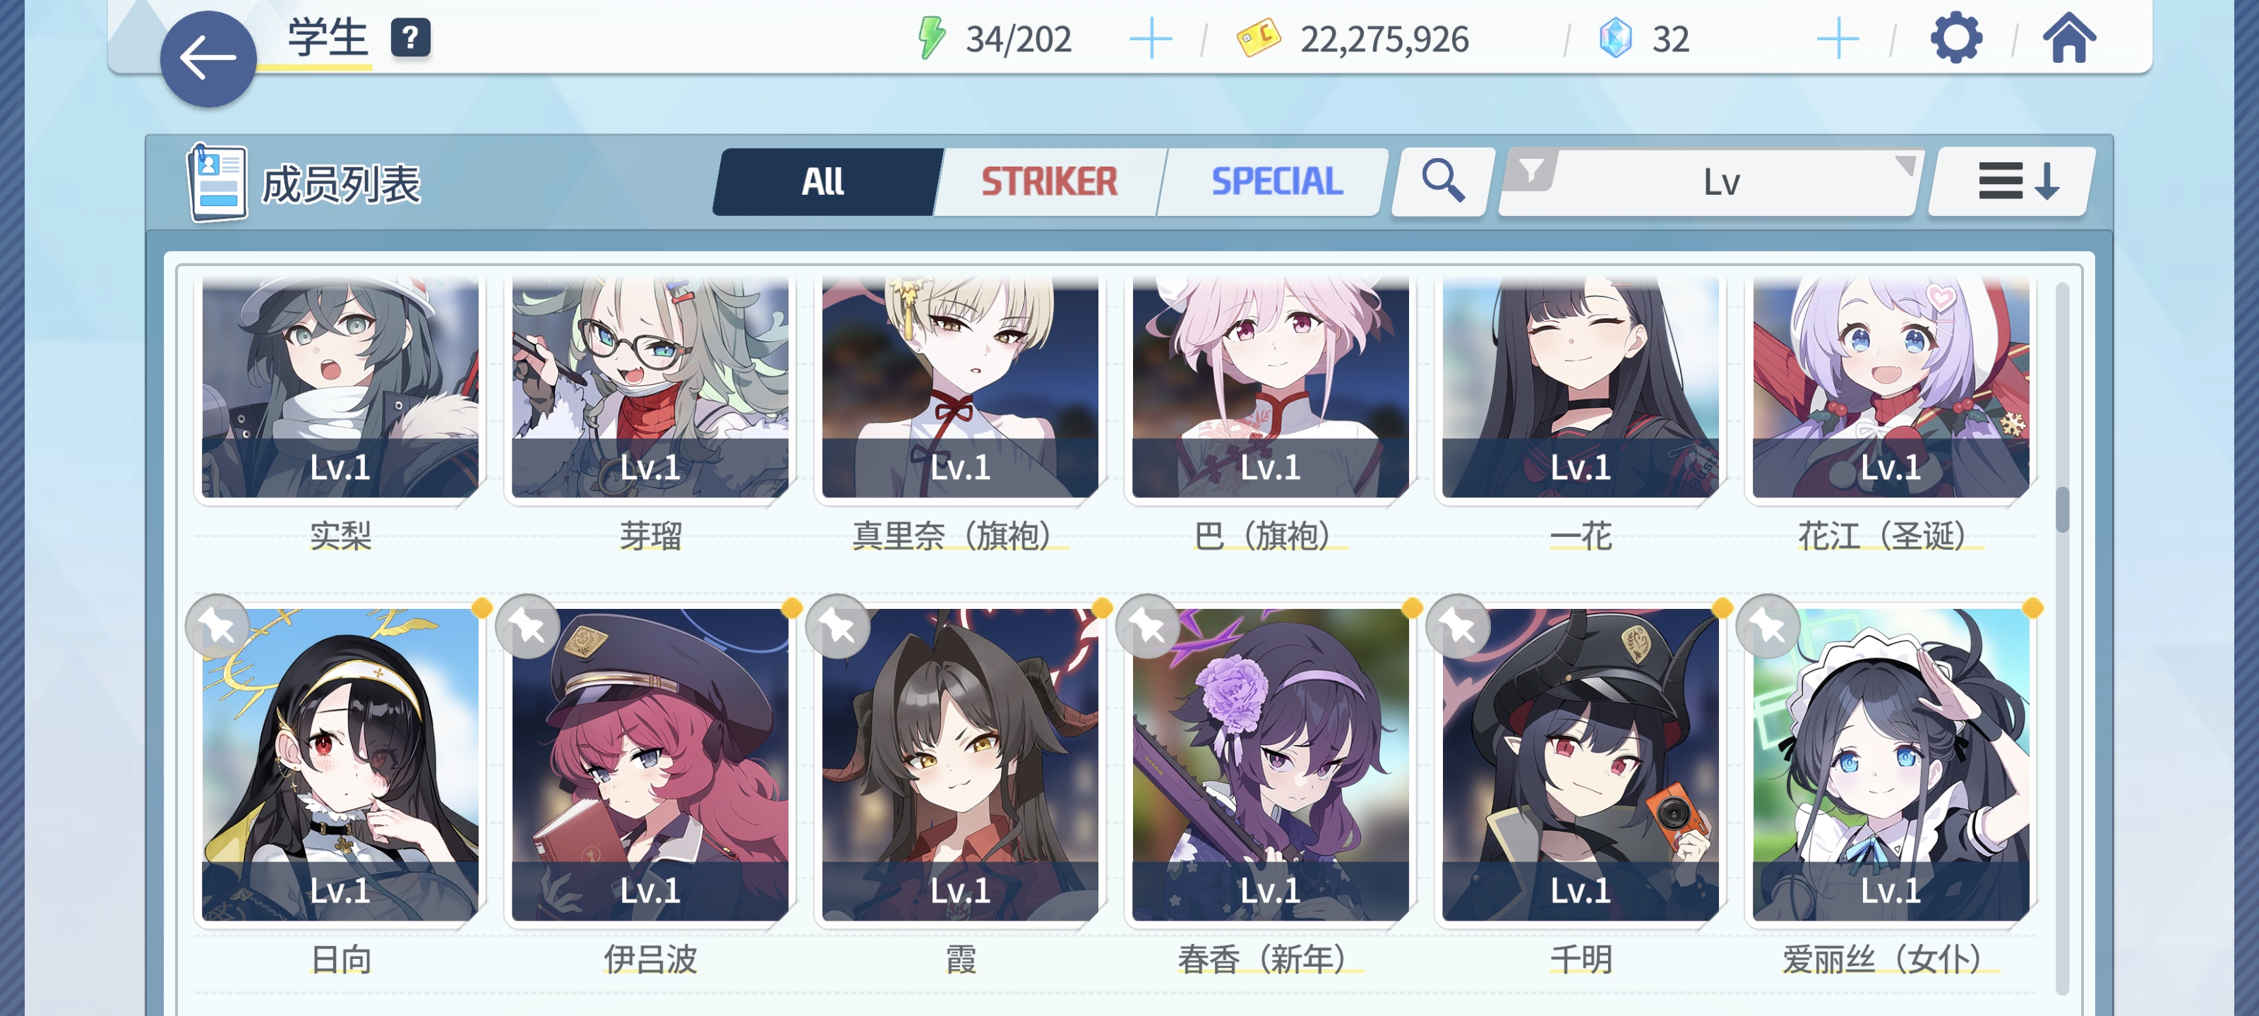2259x1016 pixels.
Task: Add gems with the plus icon
Action: (x=1837, y=40)
